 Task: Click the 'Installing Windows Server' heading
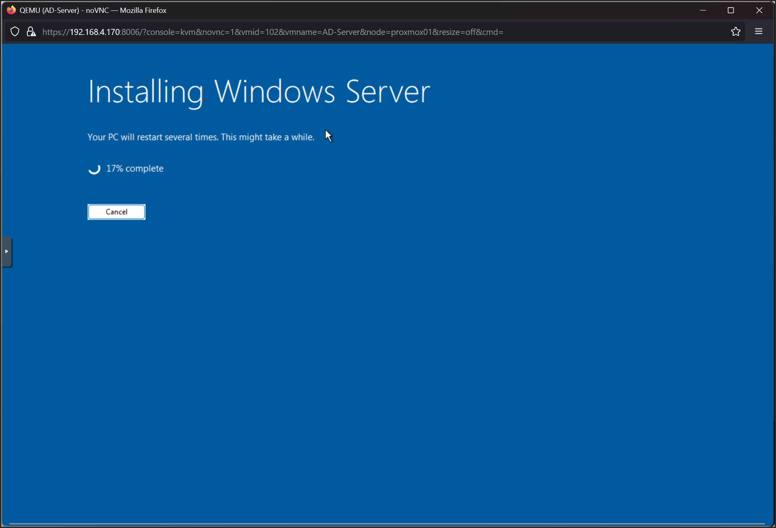click(x=259, y=92)
